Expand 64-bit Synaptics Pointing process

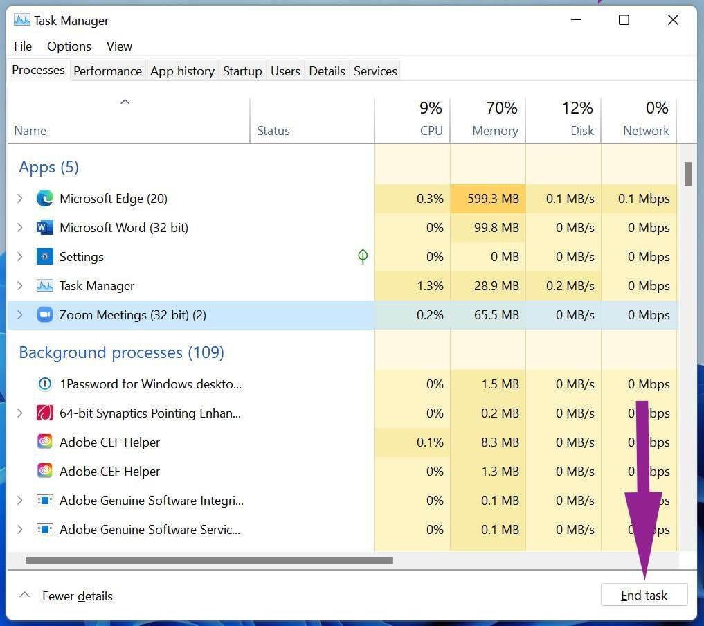coord(20,413)
